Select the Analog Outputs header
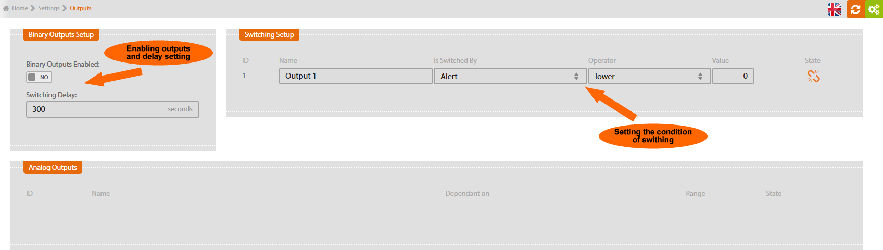Image resolution: width=883 pixels, height=250 pixels. [53, 168]
